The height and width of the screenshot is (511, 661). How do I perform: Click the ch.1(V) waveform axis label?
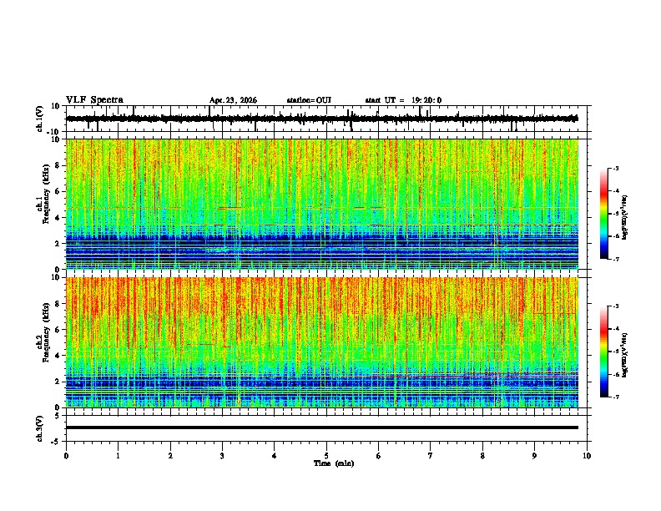pos(40,119)
